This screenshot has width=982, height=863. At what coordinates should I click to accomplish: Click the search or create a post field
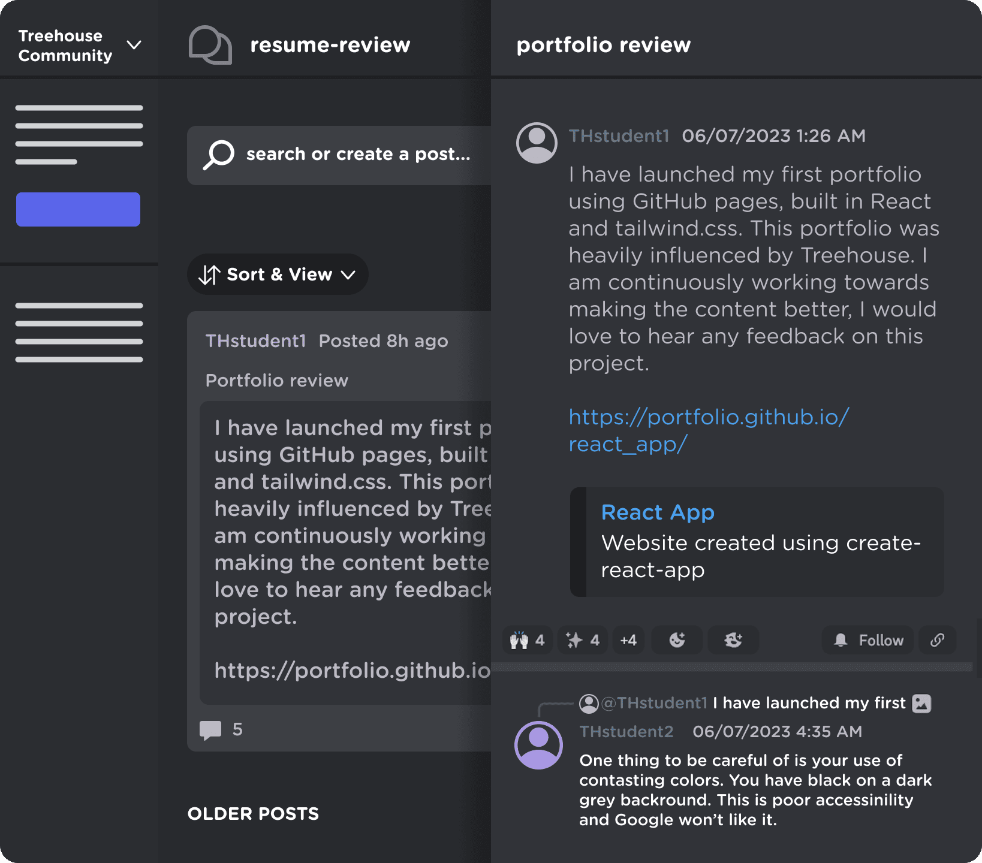357,155
